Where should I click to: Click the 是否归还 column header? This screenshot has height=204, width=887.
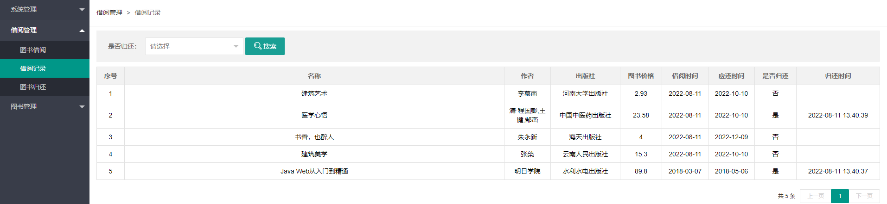click(x=775, y=76)
